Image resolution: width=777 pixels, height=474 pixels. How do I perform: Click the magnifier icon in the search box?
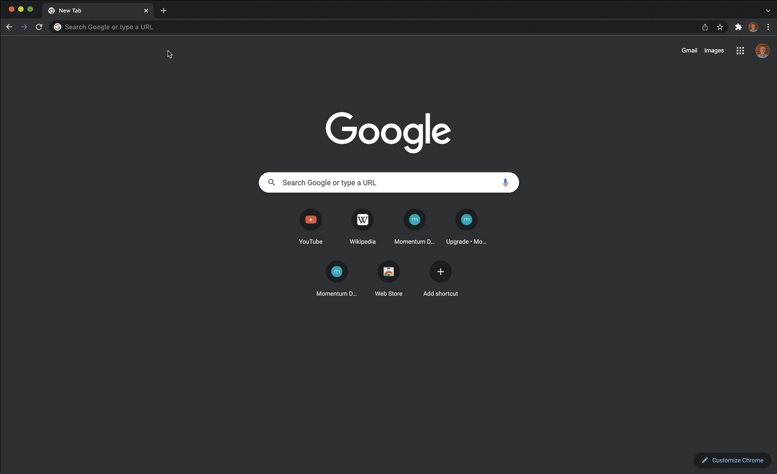tap(272, 182)
